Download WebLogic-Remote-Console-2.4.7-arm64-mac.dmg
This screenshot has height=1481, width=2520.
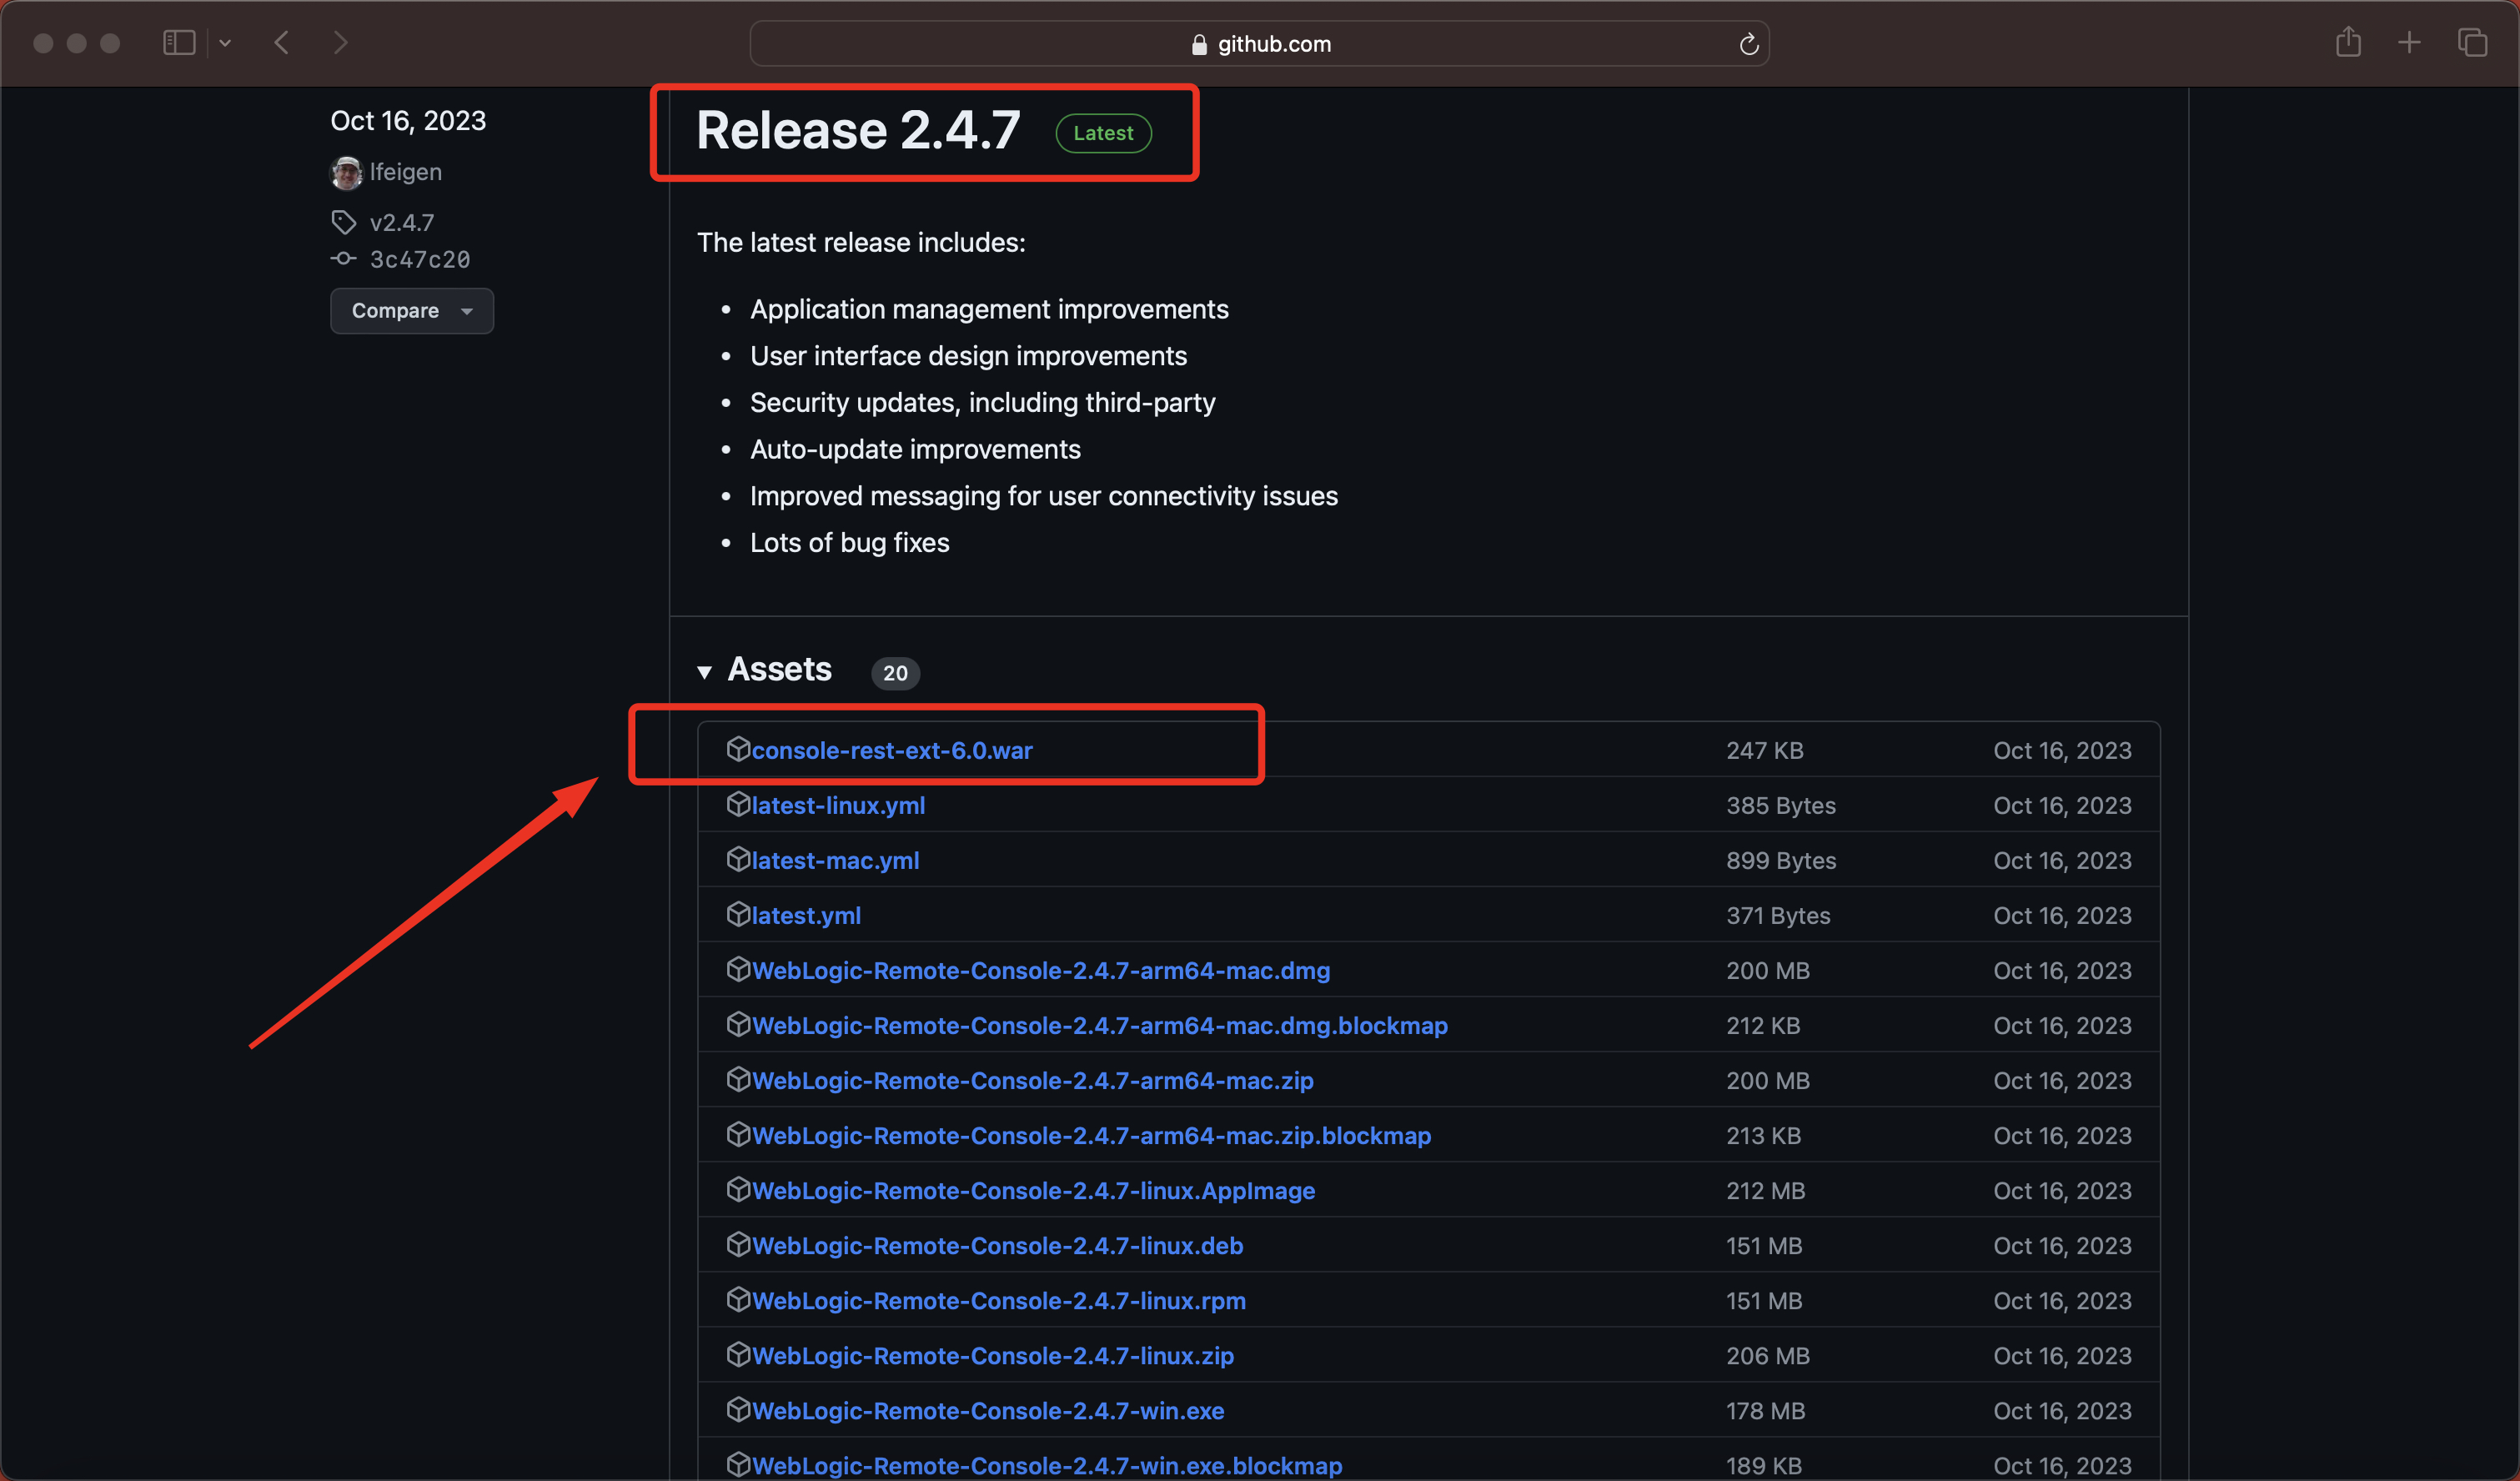1040,970
